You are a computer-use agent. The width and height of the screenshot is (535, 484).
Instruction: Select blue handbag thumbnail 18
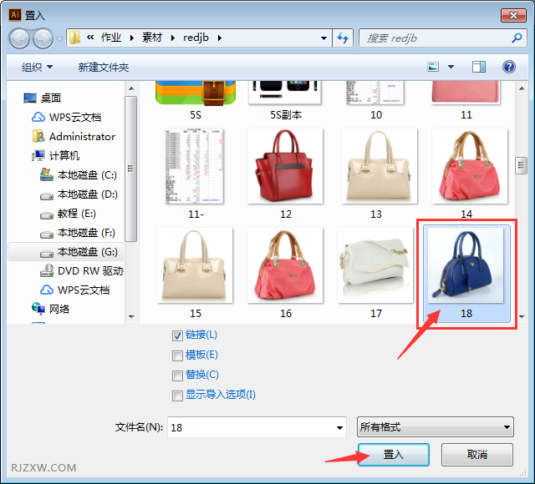[x=466, y=265]
